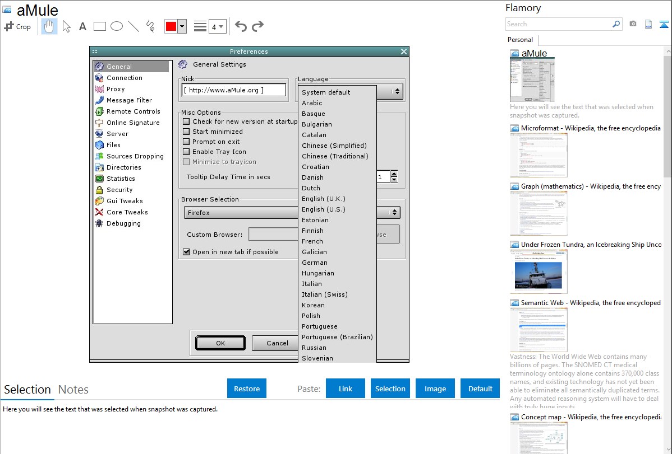672x454 pixels.
Task: Click the Server category icon
Action: (99, 133)
